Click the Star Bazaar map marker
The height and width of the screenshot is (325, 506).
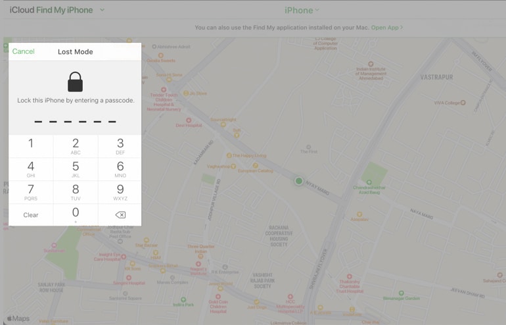(146, 240)
